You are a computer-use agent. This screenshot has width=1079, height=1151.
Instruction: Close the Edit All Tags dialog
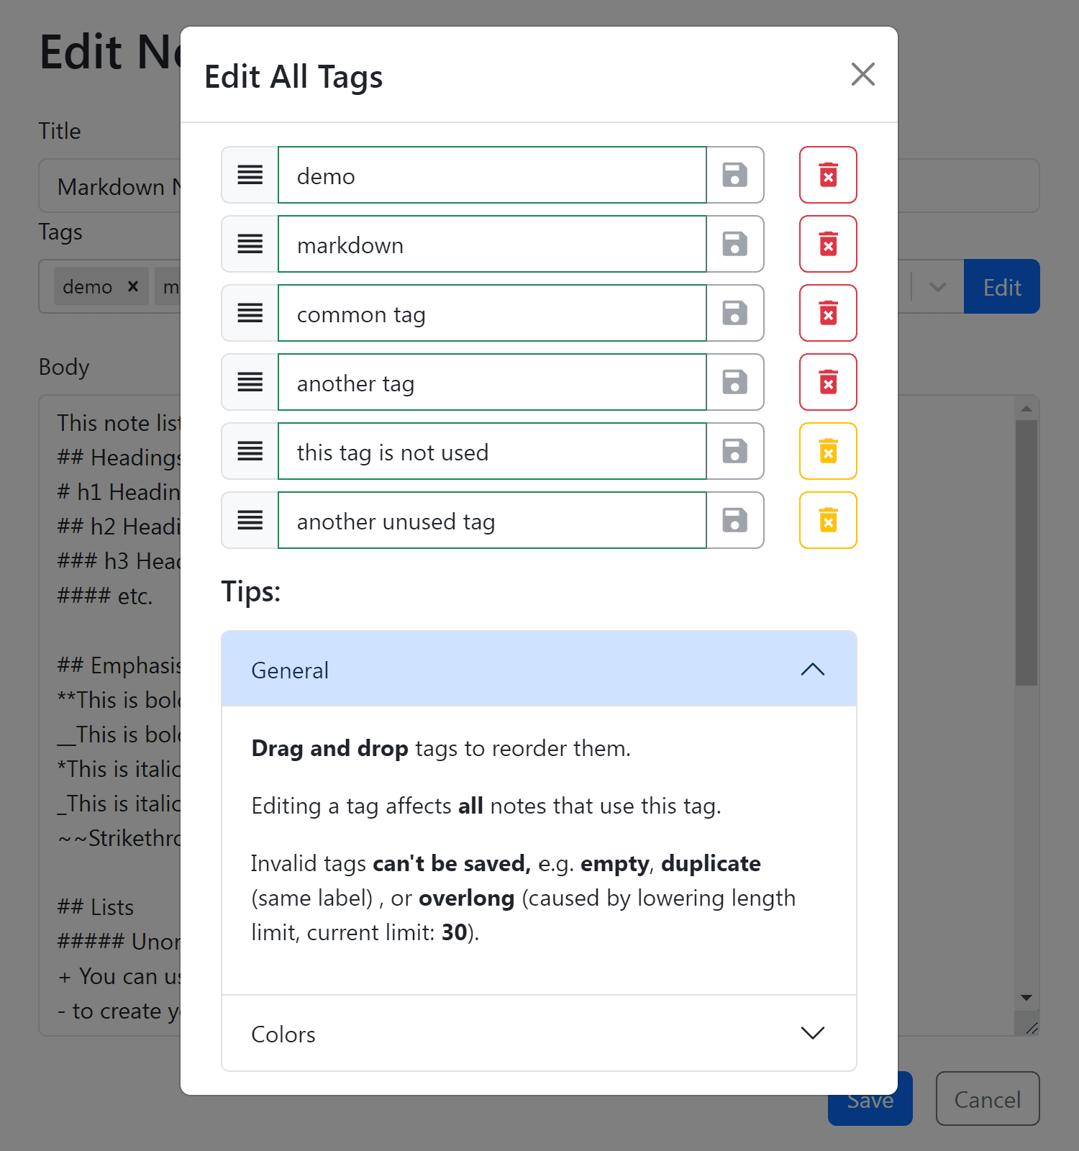coord(862,74)
